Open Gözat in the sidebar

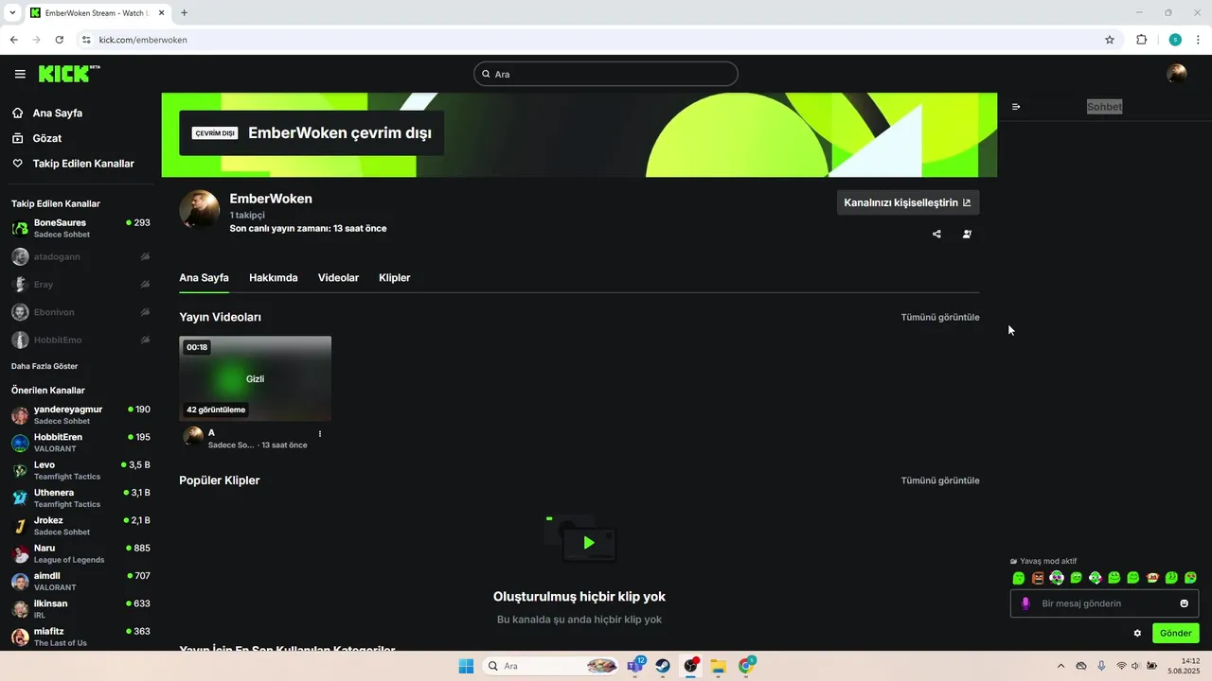[x=47, y=138]
